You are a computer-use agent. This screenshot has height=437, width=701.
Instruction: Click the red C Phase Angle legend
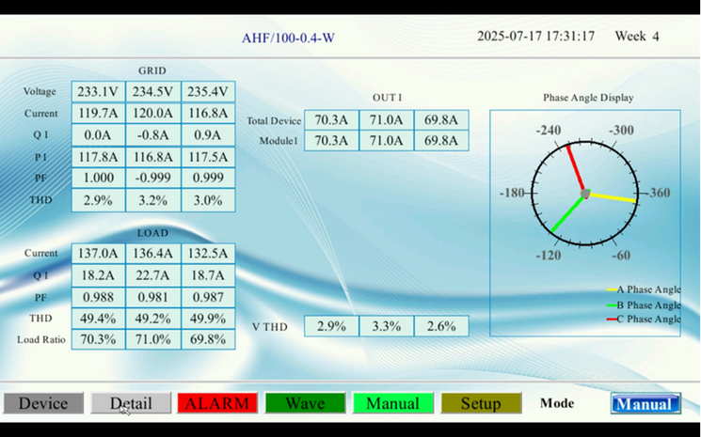coord(644,320)
